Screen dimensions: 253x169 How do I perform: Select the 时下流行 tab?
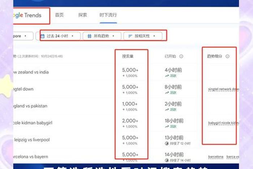coord(108,15)
